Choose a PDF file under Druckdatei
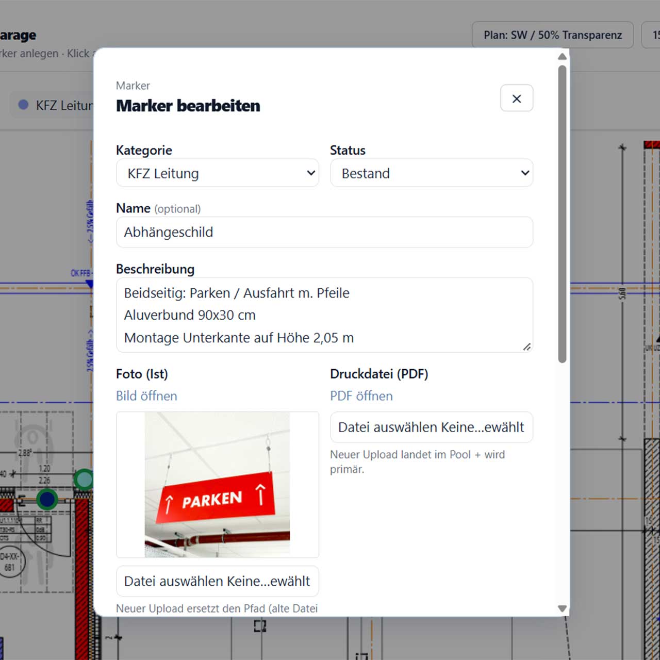Viewport: 660px width, 660px height. coord(432,427)
